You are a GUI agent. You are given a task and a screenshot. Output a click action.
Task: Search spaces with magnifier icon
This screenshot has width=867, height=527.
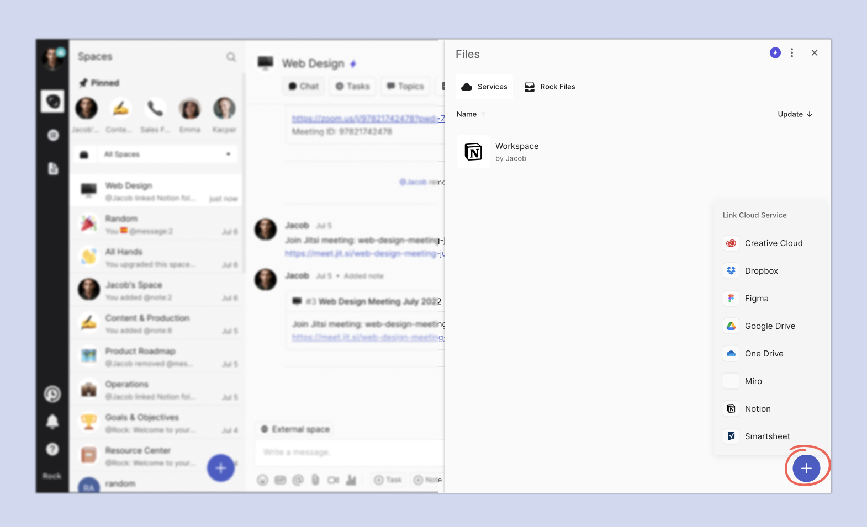point(231,57)
